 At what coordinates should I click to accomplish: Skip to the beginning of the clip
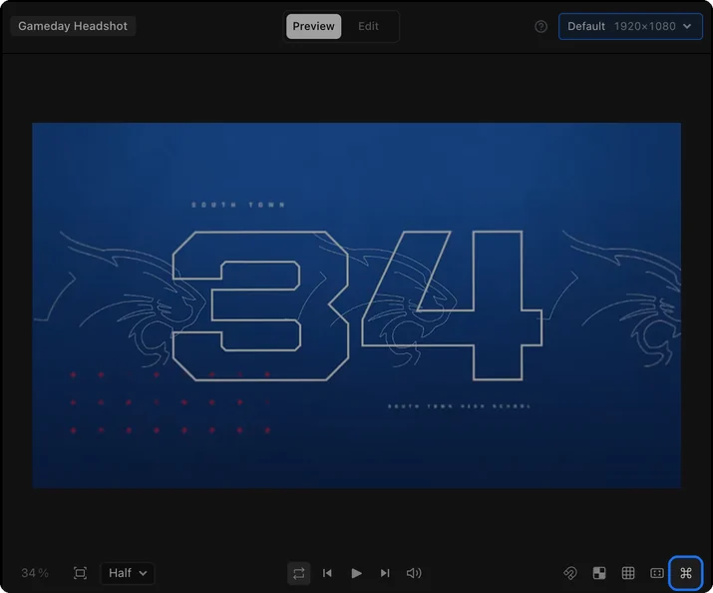point(327,573)
